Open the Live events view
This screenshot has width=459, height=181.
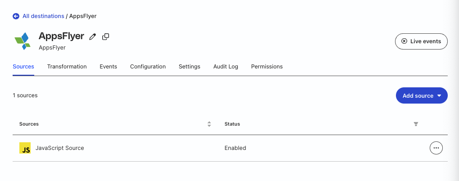(421, 41)
